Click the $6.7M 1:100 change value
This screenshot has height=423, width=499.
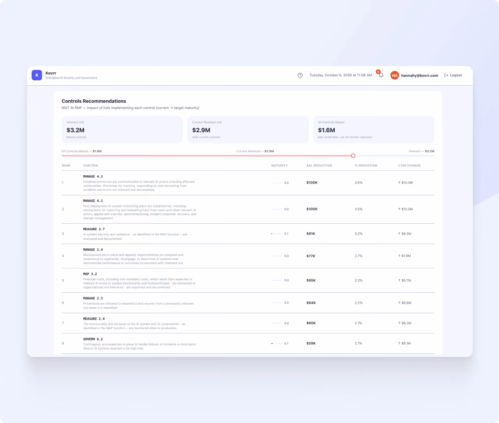tap(405, 280)
